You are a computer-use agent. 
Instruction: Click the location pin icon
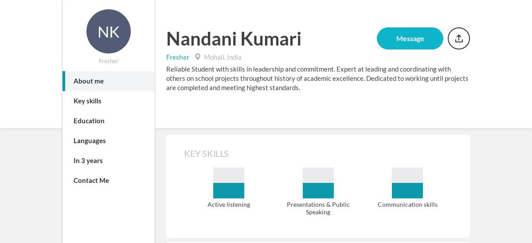tap(198, 57)
